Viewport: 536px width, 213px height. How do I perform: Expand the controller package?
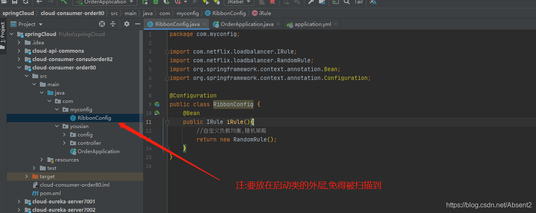64,143
